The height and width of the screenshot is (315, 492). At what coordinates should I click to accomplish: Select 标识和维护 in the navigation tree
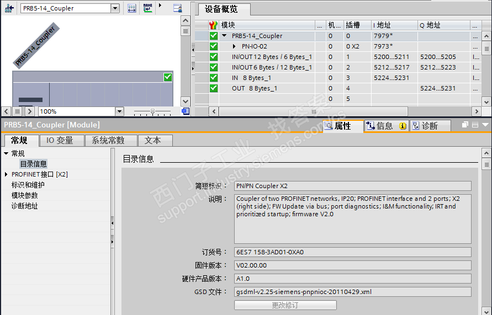point(28,185)
